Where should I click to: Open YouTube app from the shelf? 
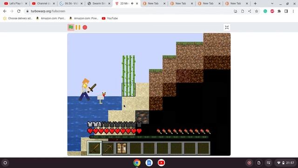click(161, 163)
